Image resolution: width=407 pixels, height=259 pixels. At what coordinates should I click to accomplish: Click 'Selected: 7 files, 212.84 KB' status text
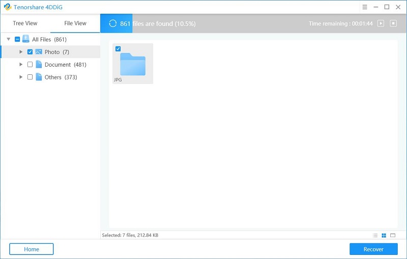(x=130, y=235)
